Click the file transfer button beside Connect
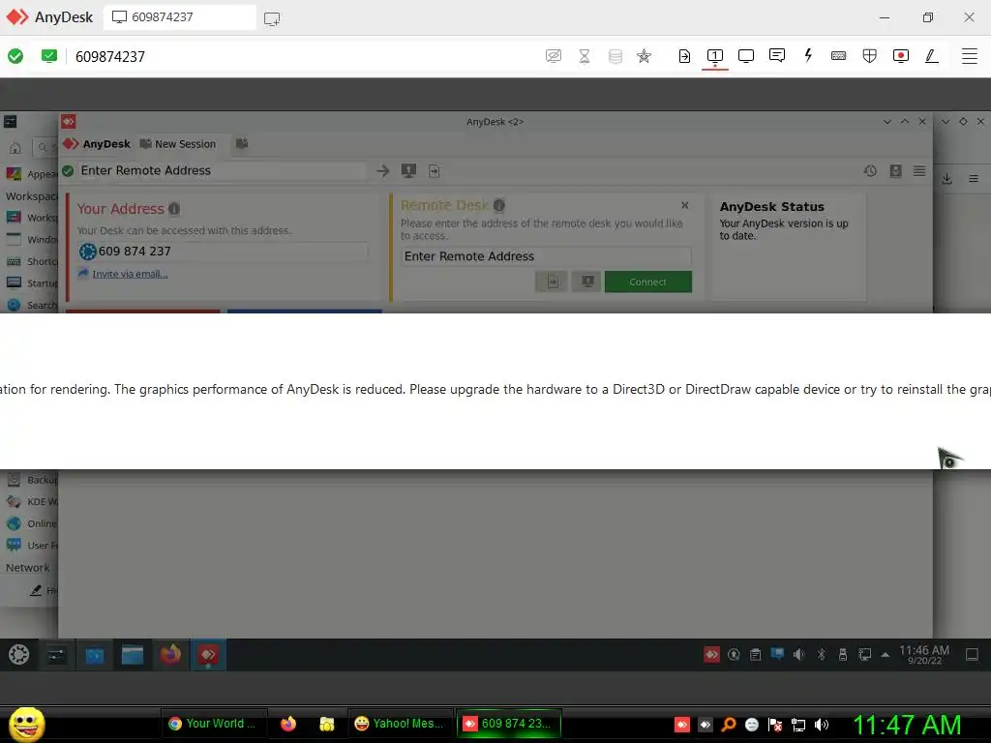 click(552, 282)
